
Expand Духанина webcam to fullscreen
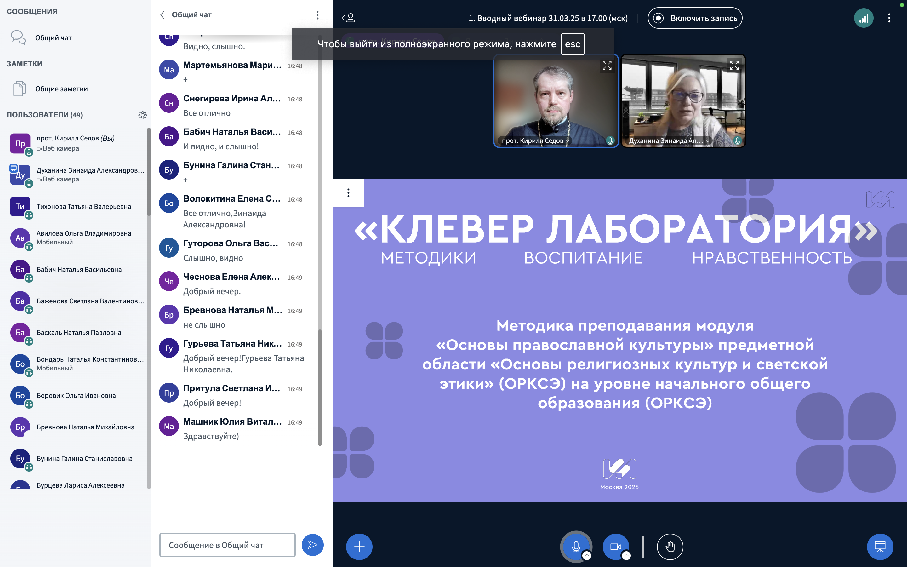click(x=734, y=66)
